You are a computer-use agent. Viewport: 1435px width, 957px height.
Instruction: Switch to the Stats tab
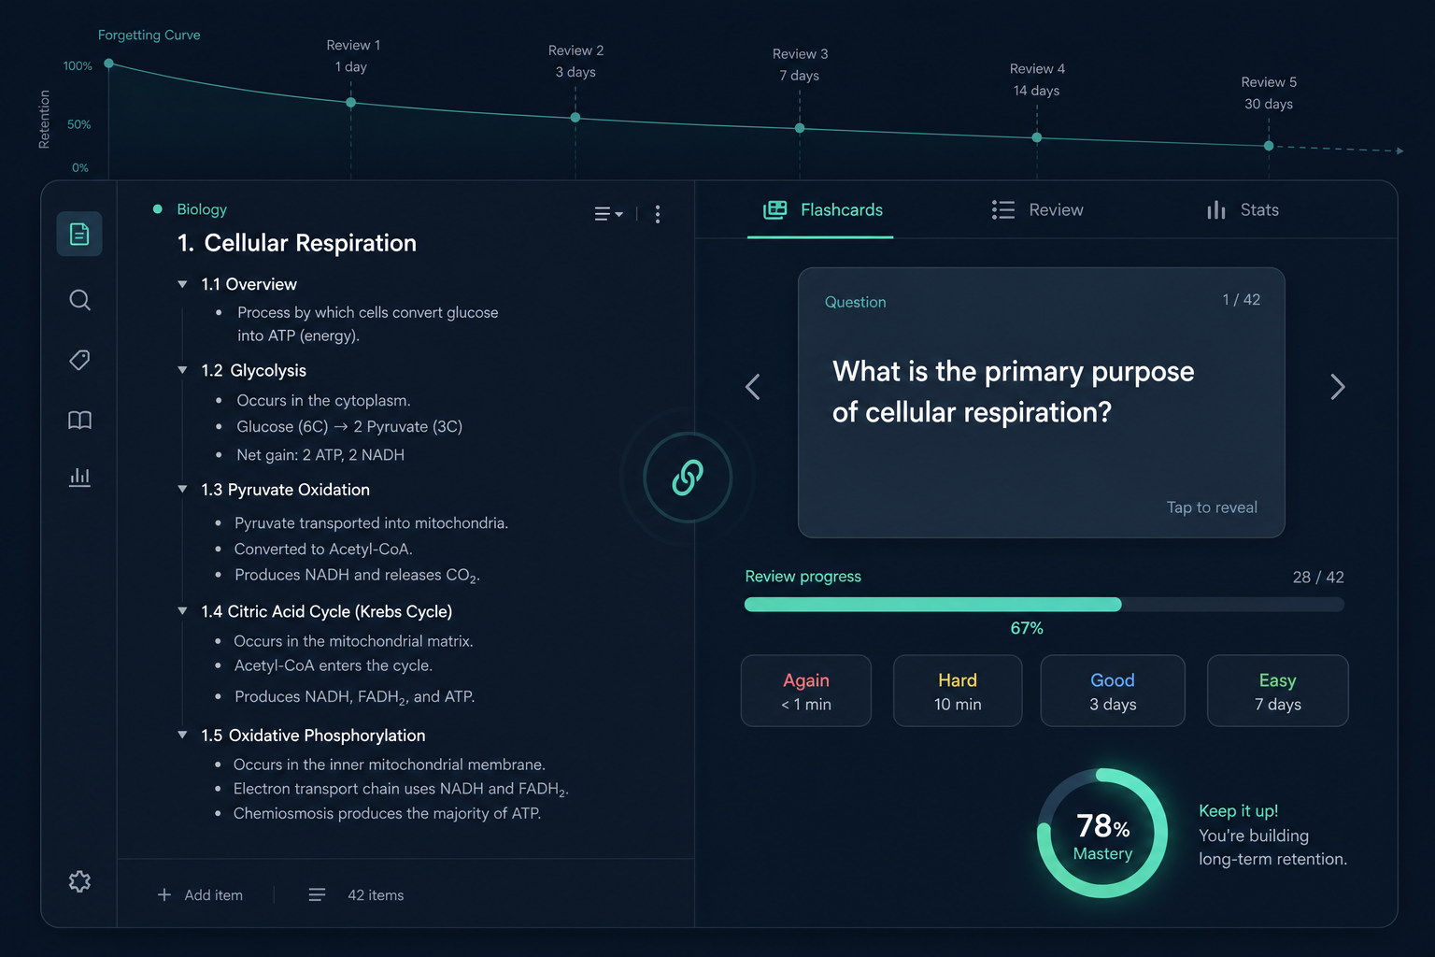1242,210
